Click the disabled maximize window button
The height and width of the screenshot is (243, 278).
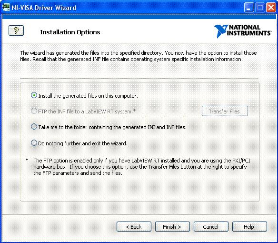[260, 8]
